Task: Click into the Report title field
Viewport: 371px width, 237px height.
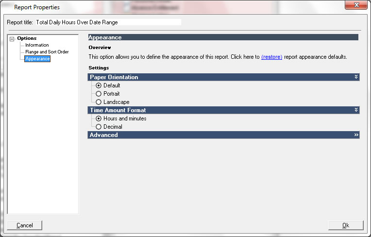Action: (x=108, y=22)
